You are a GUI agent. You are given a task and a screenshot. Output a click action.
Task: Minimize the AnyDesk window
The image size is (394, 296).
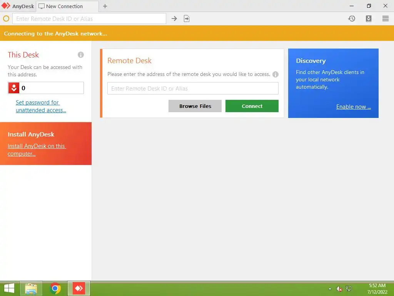[x=352, y=6]
